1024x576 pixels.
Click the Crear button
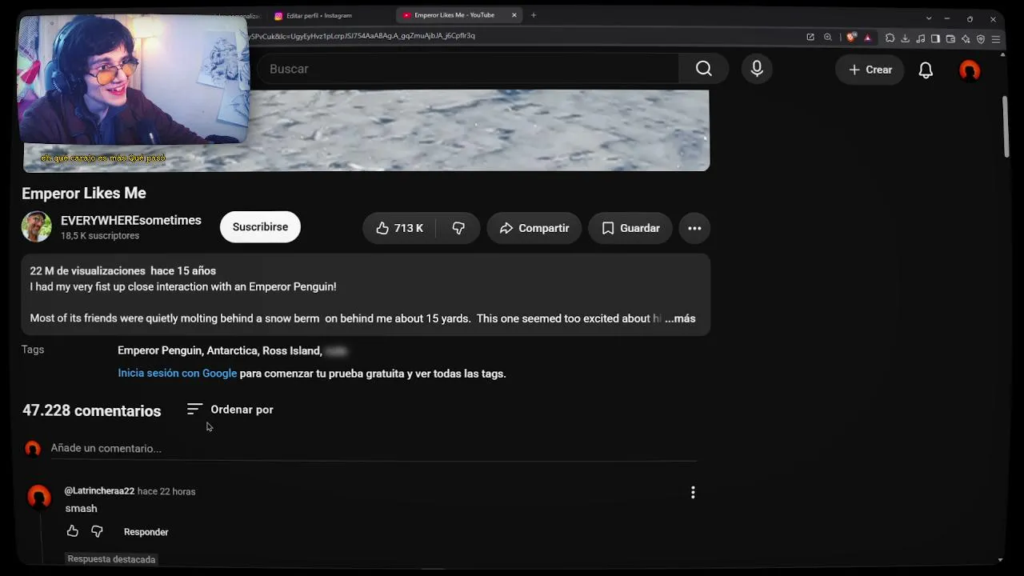click(870, 70)
